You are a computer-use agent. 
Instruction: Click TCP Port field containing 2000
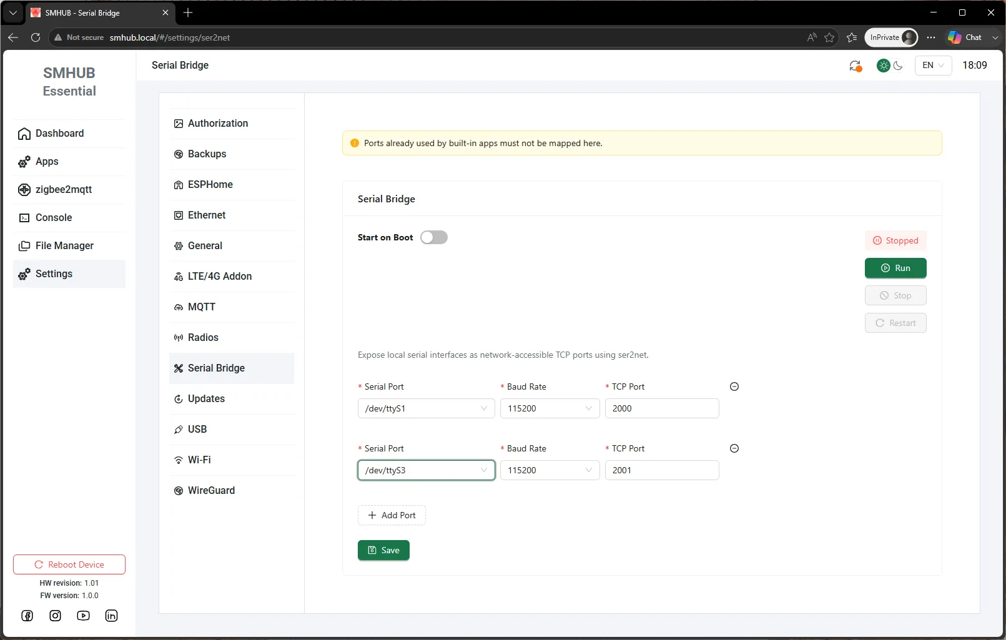pos(662,408)
